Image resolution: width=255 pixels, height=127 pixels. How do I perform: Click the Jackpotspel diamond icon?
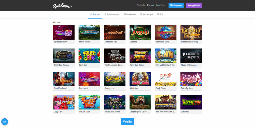141,14
